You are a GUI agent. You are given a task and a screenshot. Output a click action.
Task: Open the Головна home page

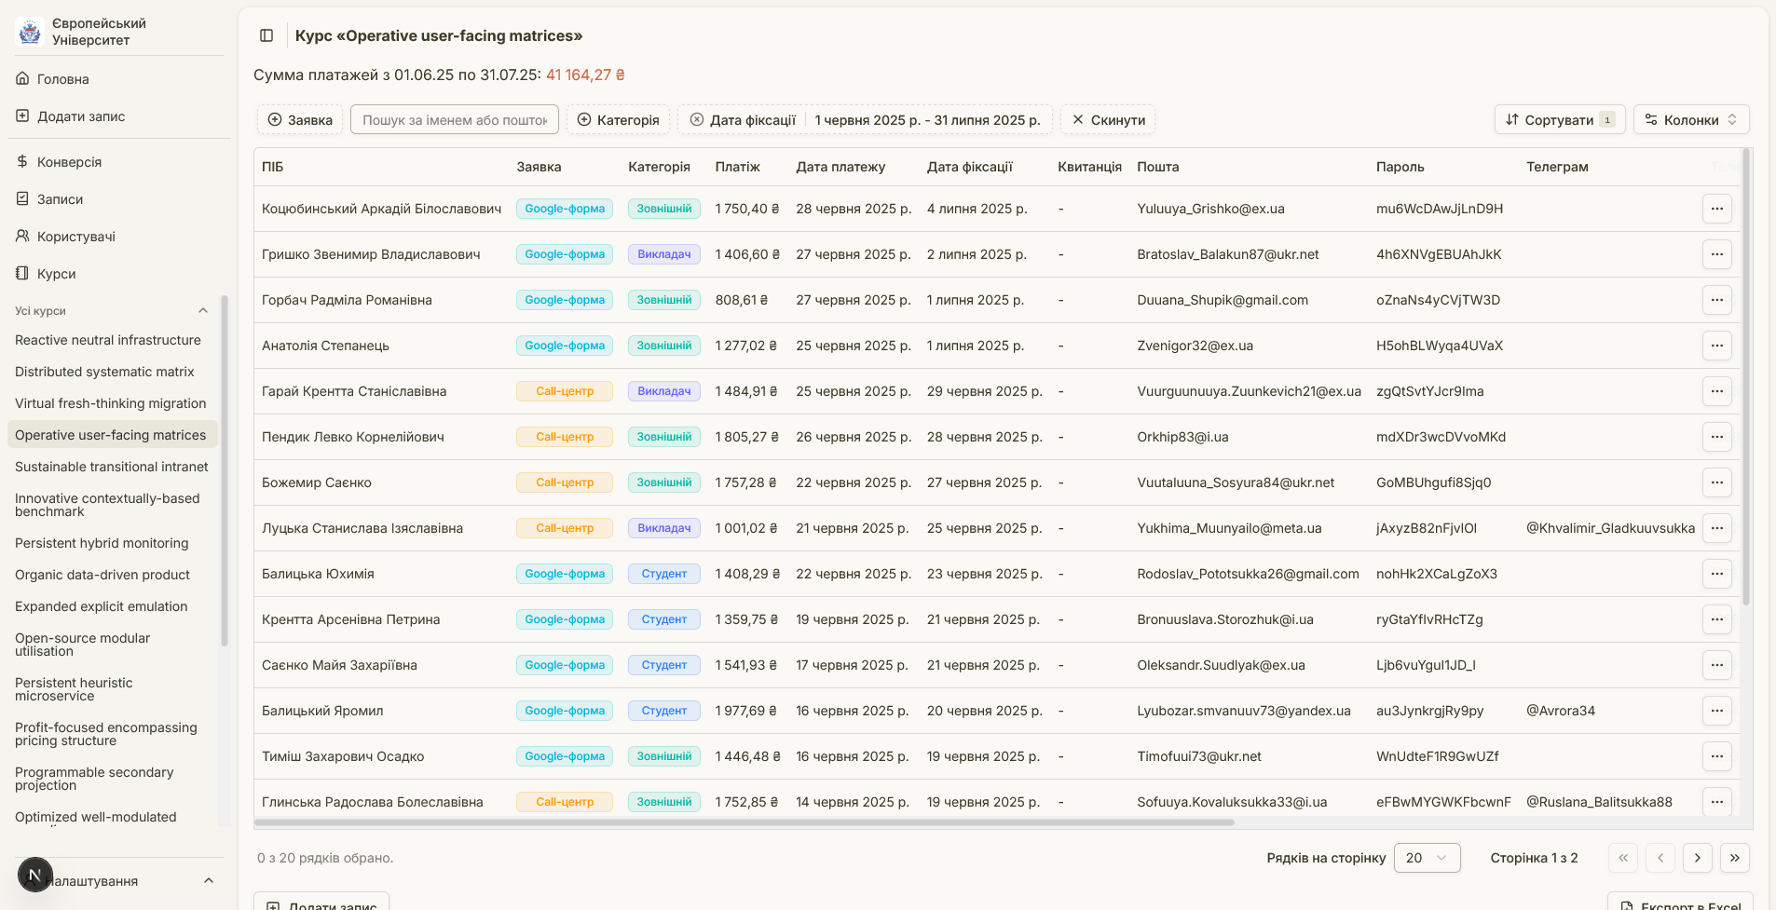(x=62, y=79)
